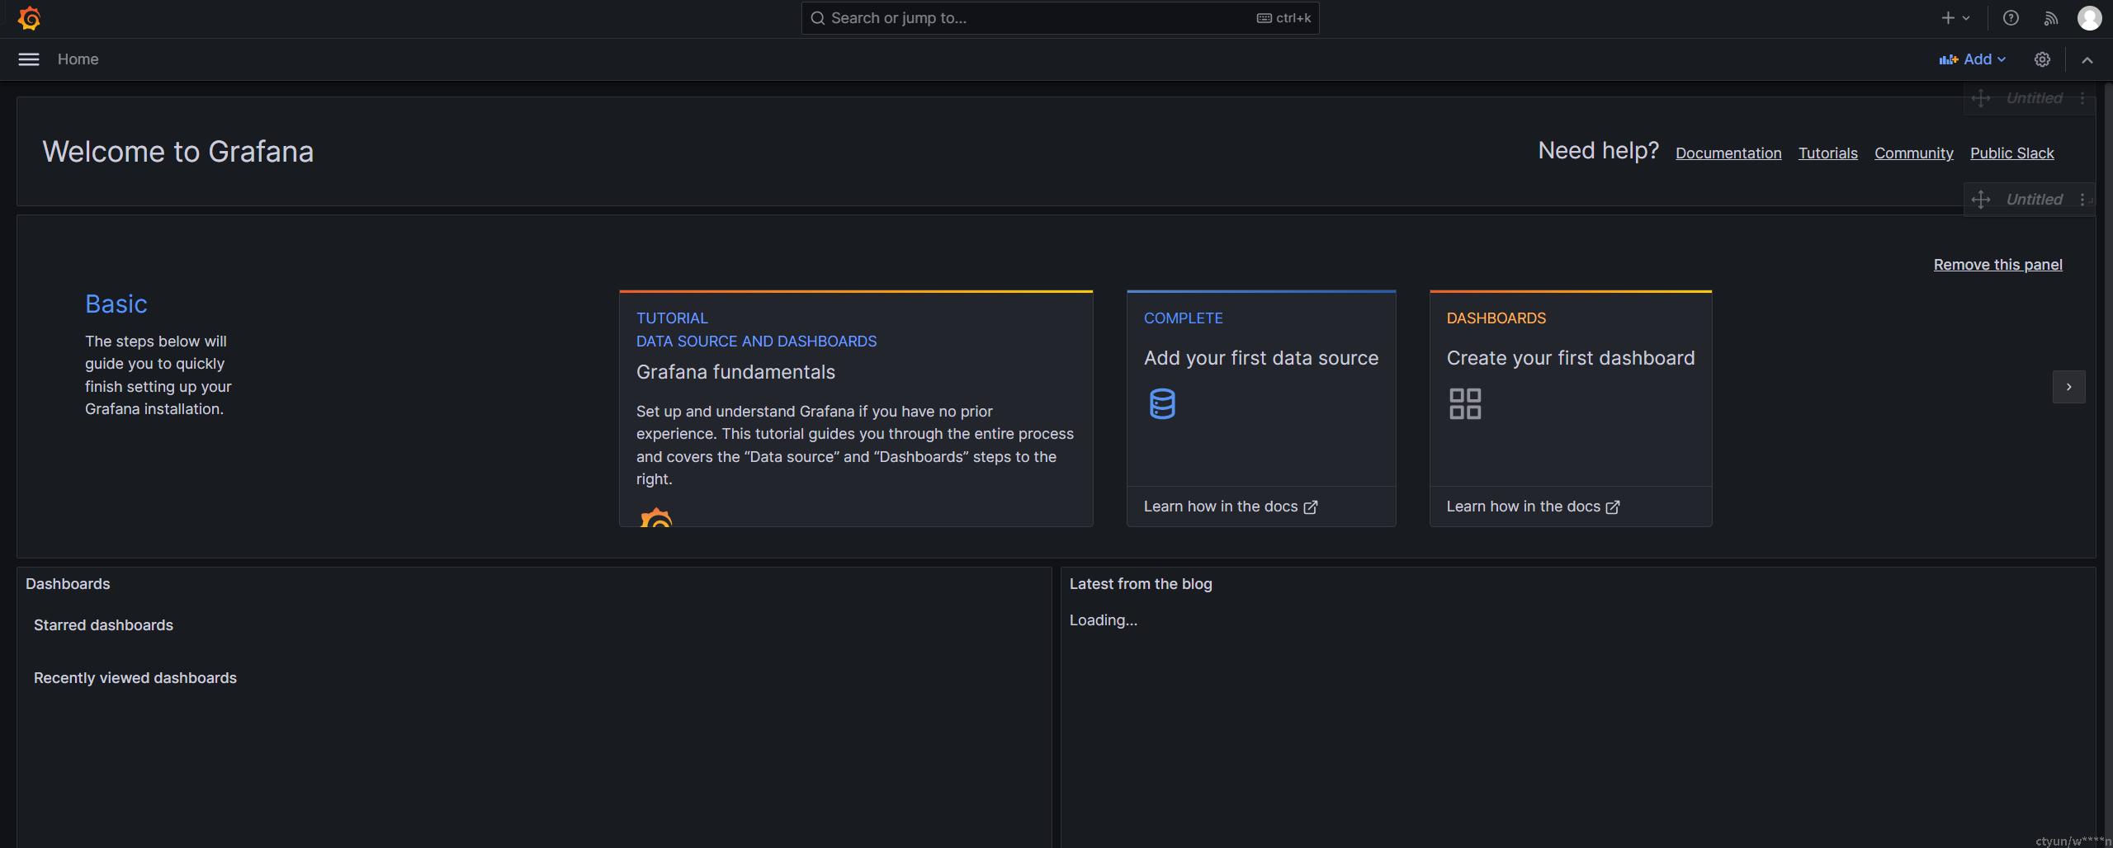
Task: Click Latest from the blog panel title
Action: pos(1141,584)
